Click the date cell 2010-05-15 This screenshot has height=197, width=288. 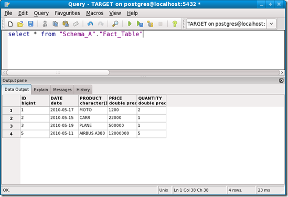click(x=64, y=118)
